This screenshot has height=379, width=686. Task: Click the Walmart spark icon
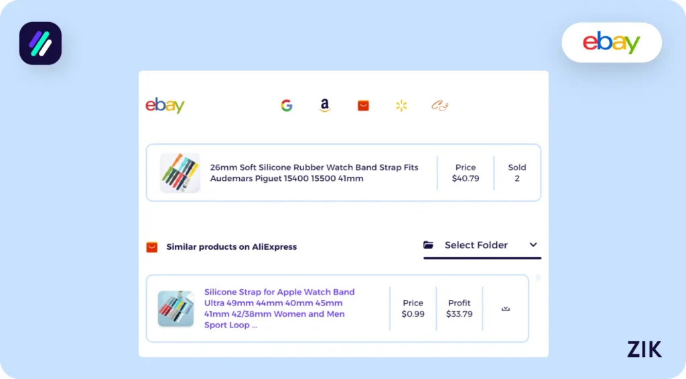point(401,105)
